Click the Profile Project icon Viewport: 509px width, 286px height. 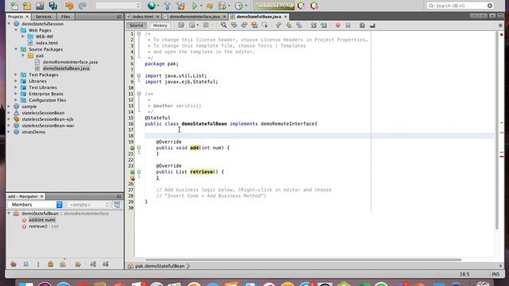[239, 6]
